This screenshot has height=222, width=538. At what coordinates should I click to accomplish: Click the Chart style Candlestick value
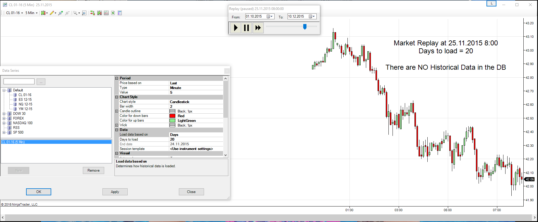click(x=196, y=102)
